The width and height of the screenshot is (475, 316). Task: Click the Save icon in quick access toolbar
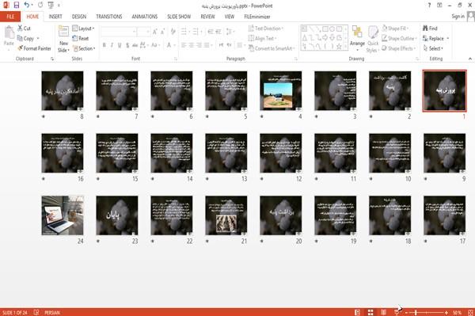pyautogui.click(x=17, y=6)
